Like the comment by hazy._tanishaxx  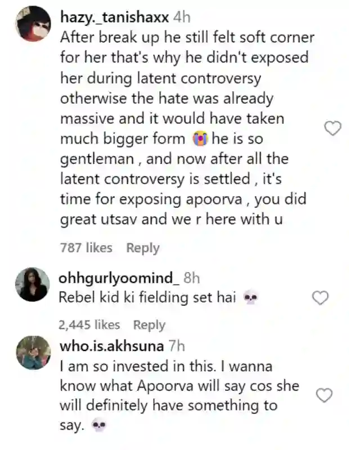coord(333,129)
